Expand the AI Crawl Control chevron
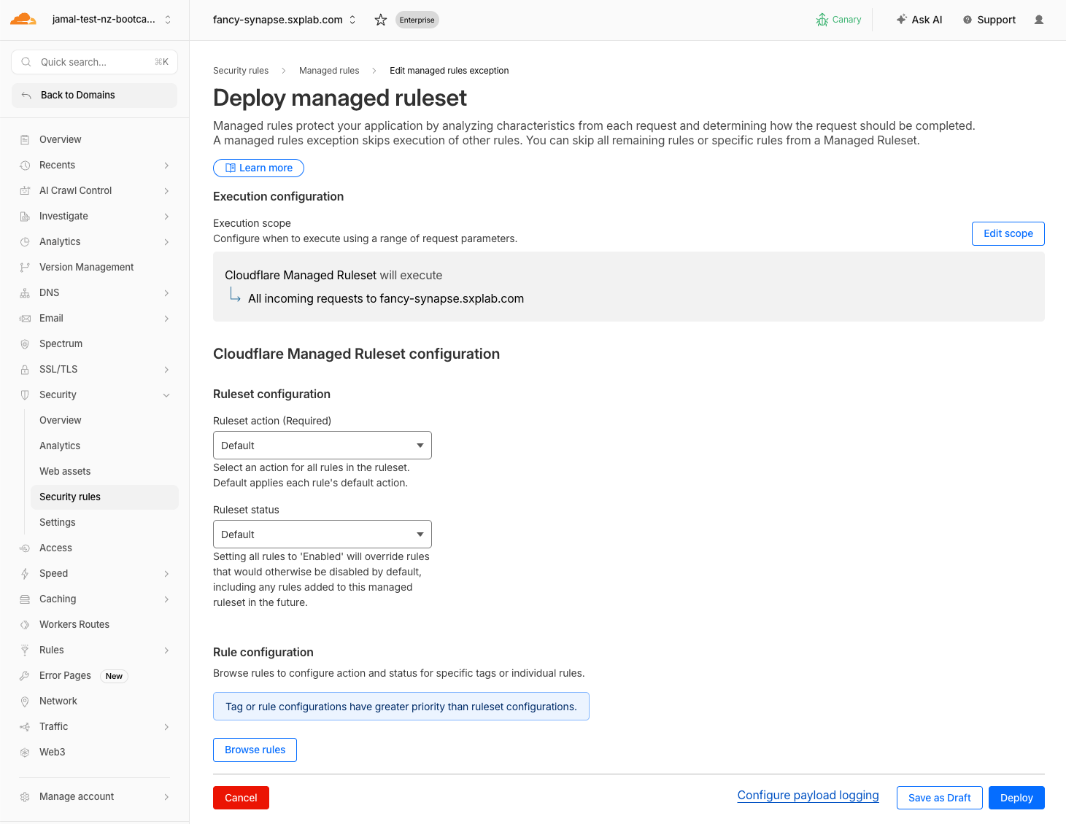This screenshot has height=824, width=1066. [166, 190]
